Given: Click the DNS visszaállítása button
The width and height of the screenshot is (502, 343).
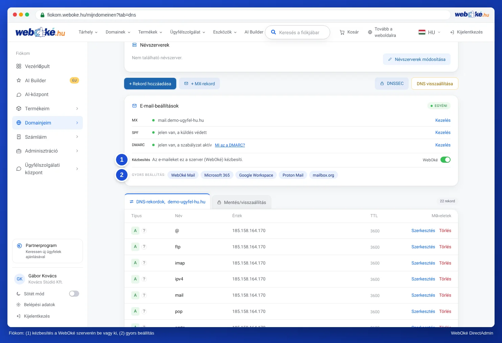Looking at the screenshot, I should point(435,84).
